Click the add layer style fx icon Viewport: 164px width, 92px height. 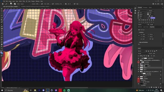[149, 87]
